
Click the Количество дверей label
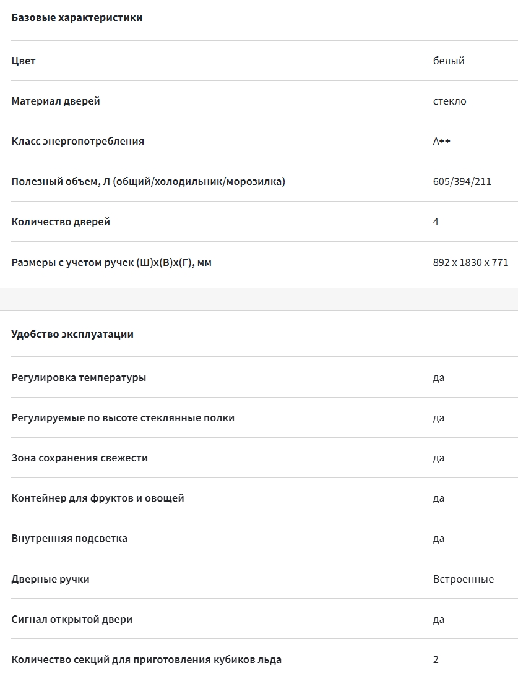click(61, 221)
